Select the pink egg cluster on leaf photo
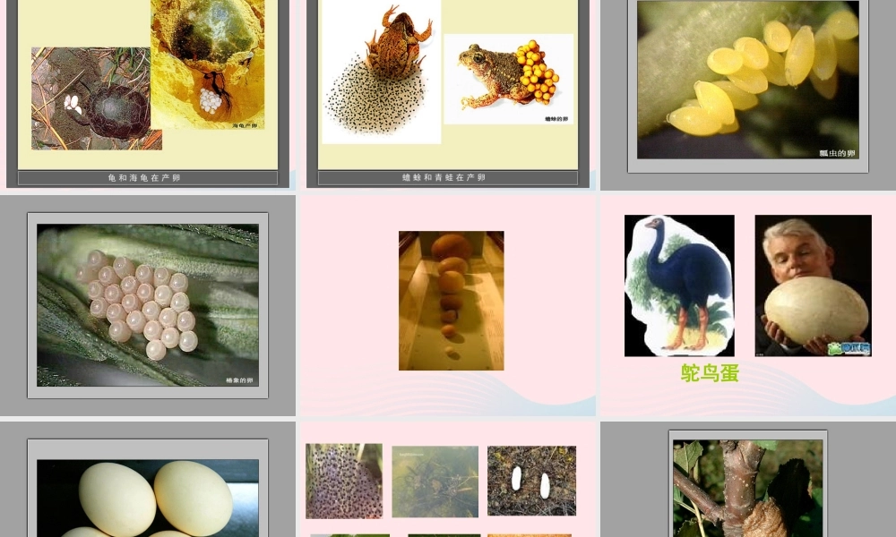The width and height of the screenshot is (896, 537). [148, 305]
